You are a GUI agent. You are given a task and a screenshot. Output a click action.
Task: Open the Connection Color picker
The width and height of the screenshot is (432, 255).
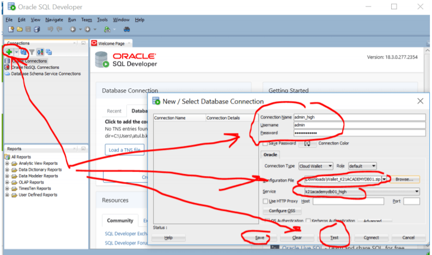pyautogui.click(x=307, y=143)
